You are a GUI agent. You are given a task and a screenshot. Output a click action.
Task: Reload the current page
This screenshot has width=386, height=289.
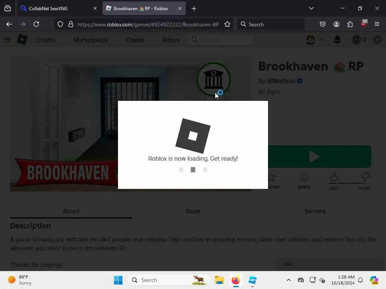click(x=36, y=24)
